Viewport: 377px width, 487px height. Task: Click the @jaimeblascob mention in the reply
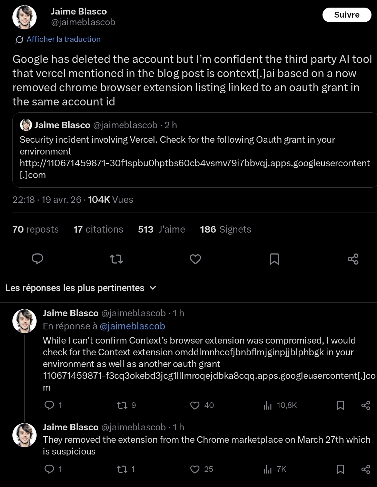132,326
